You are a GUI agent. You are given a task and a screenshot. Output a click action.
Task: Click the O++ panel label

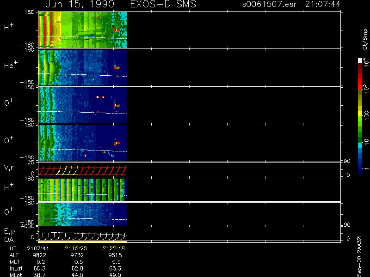[11, 102]
